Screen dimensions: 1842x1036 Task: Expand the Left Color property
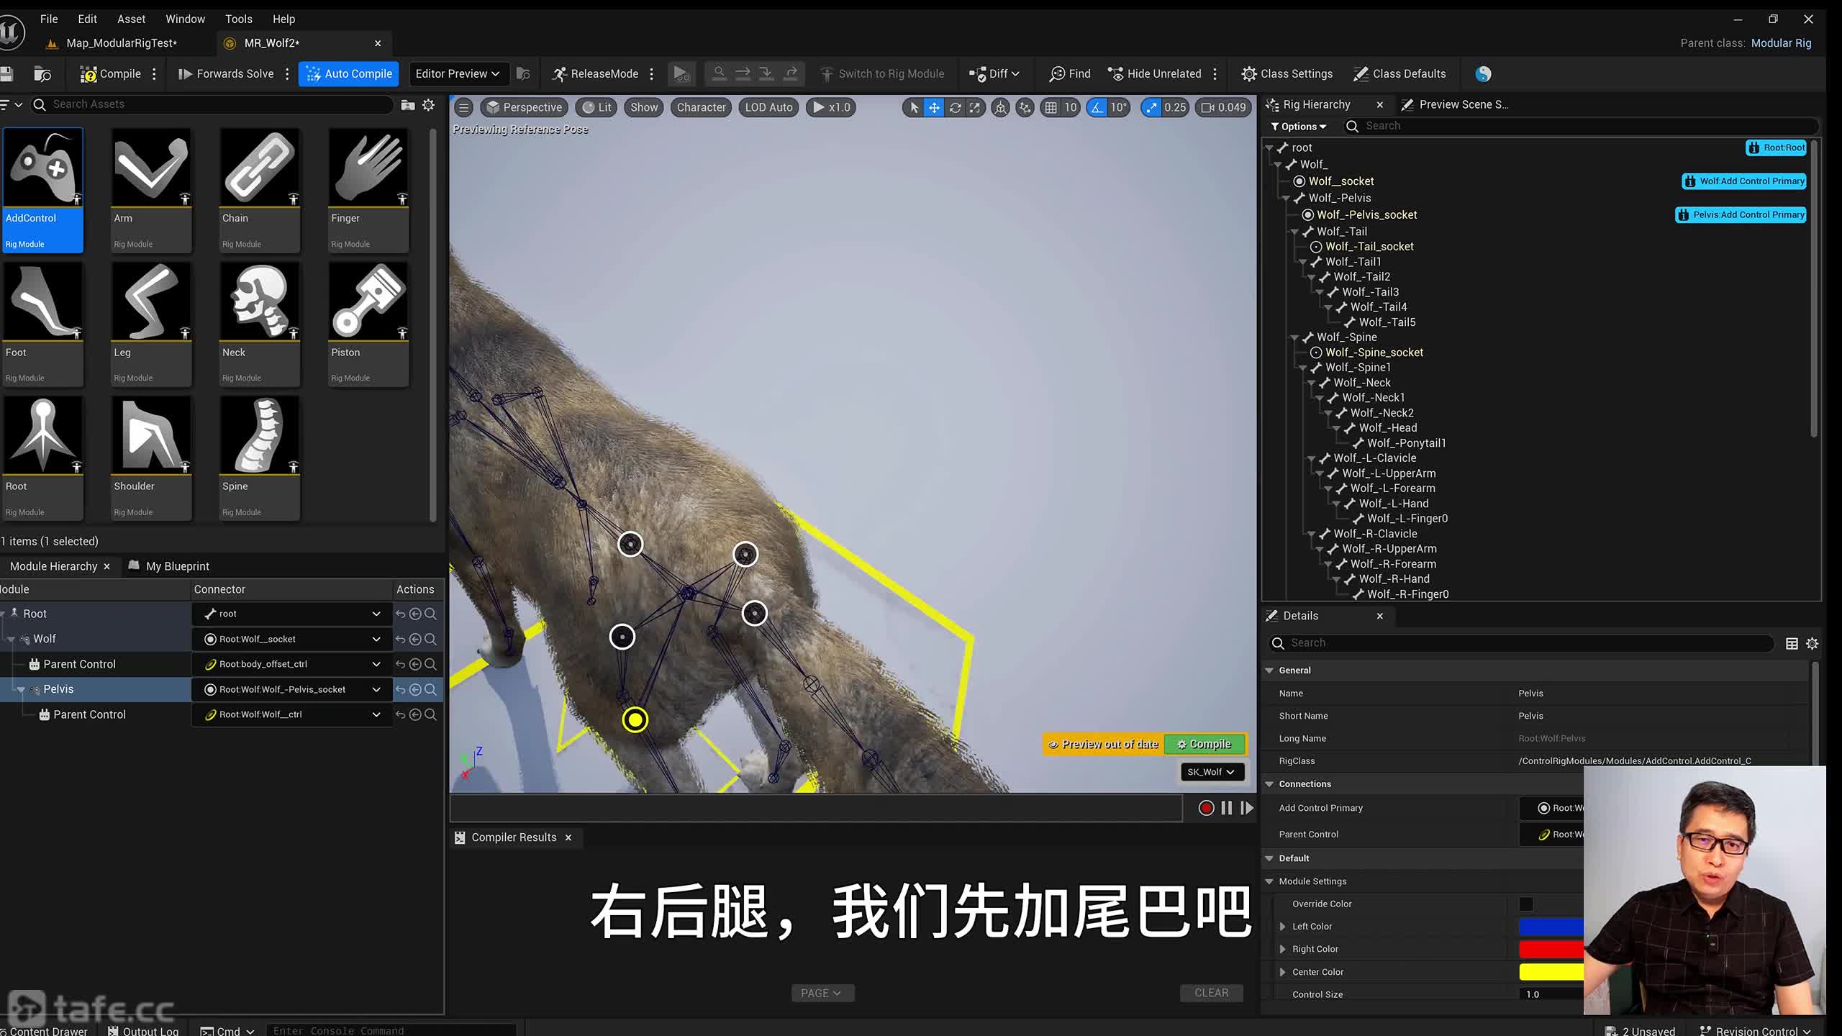point(1282,927)
